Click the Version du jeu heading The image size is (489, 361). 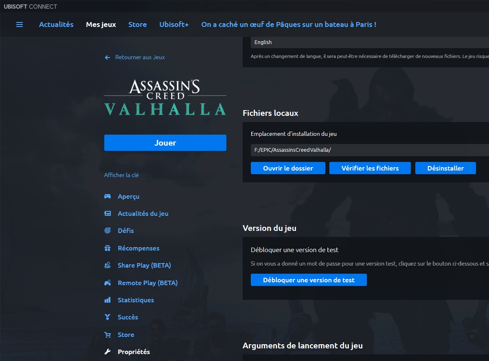pos(270,228)
